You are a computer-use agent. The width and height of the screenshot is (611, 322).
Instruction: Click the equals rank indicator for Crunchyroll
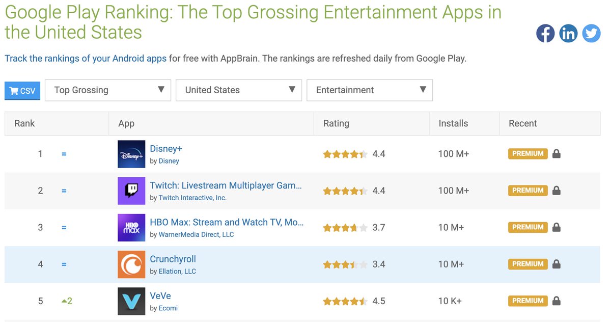point(64,264)
